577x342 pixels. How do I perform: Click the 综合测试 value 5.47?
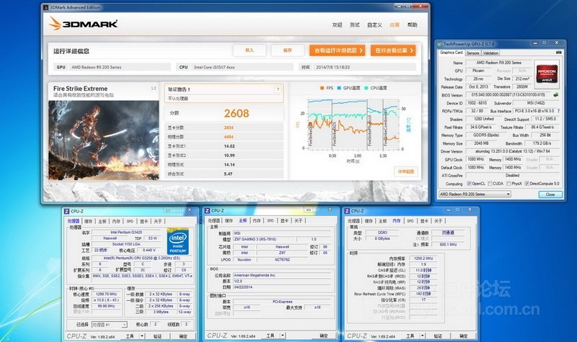pyautogui.click(x=228, y=174)
